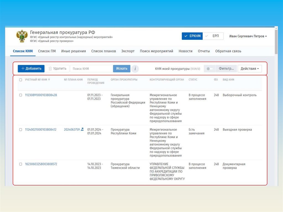
Task: Click into the Поиск КНМ search field
Action: click(x=92, y=69)
